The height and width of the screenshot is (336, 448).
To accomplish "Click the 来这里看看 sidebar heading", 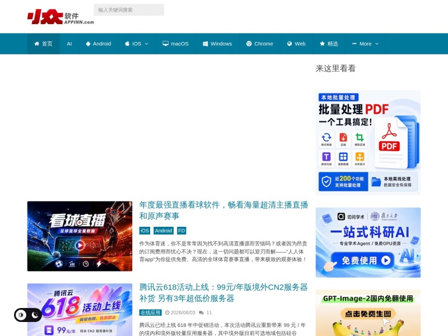I will 335,68.
